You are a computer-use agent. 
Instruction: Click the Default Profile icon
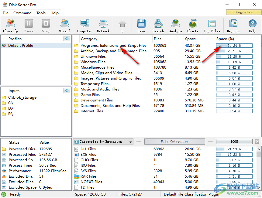tap(4, 46)
